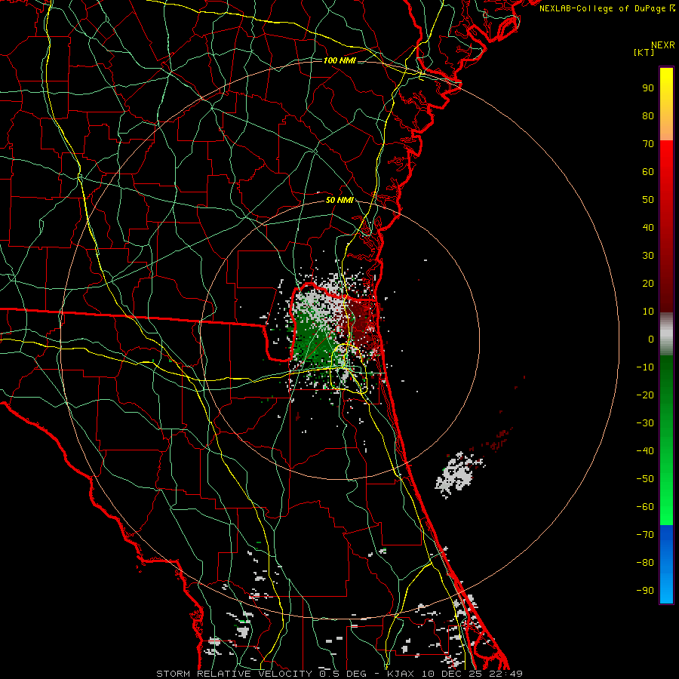Click the 40 value on the velocity scale
The image size is (679, 679).
pos(648,228)
